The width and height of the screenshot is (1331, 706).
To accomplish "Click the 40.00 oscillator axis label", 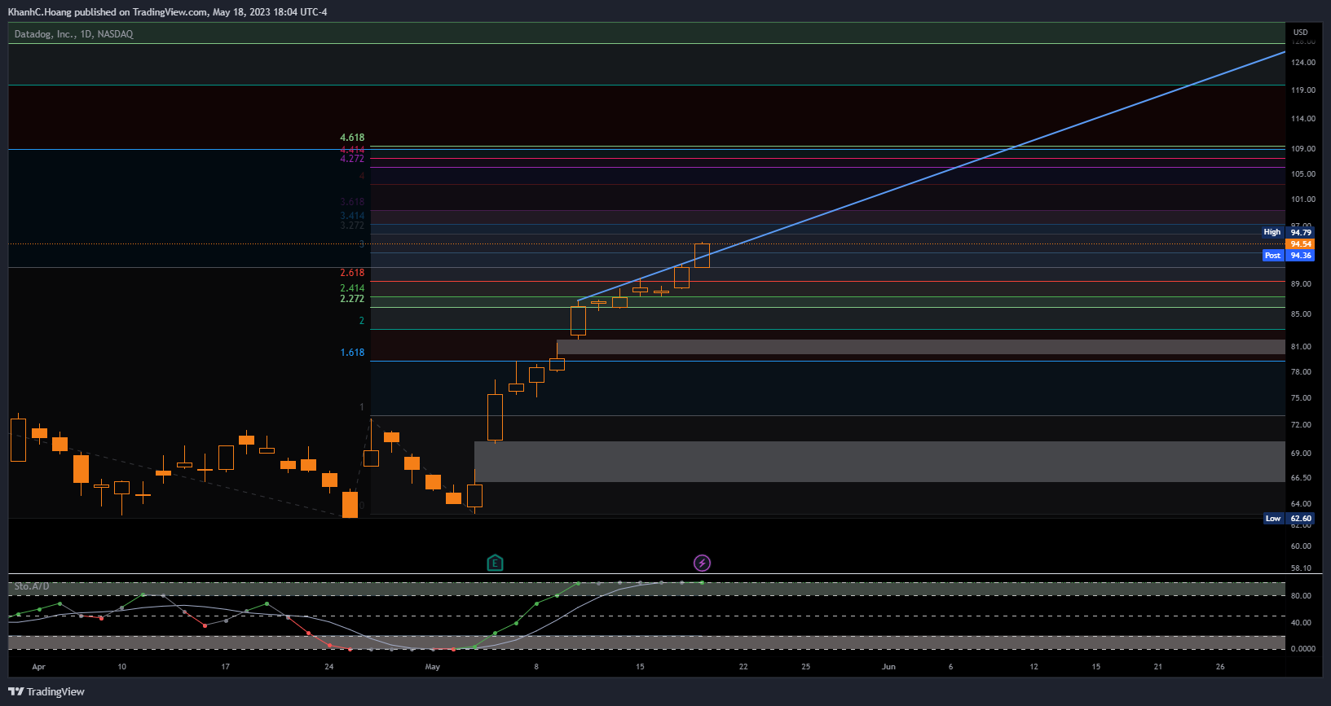I will pyautogui.click(x=1301, y=622).
